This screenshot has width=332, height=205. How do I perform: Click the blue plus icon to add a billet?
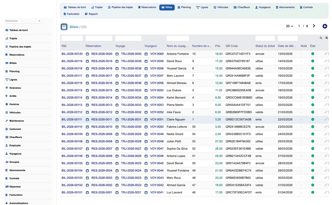point(325,26)
